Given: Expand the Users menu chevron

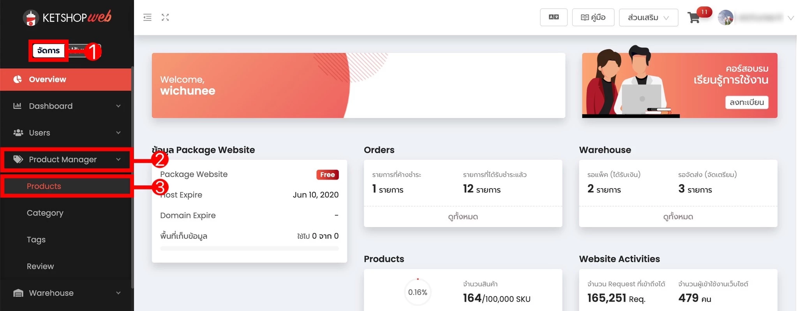Looking at the screenshot, I should tap(118, 133).
